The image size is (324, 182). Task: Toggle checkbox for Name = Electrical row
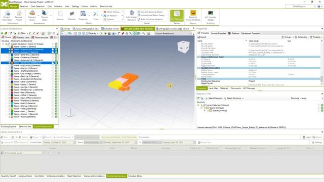coord(10,76)
